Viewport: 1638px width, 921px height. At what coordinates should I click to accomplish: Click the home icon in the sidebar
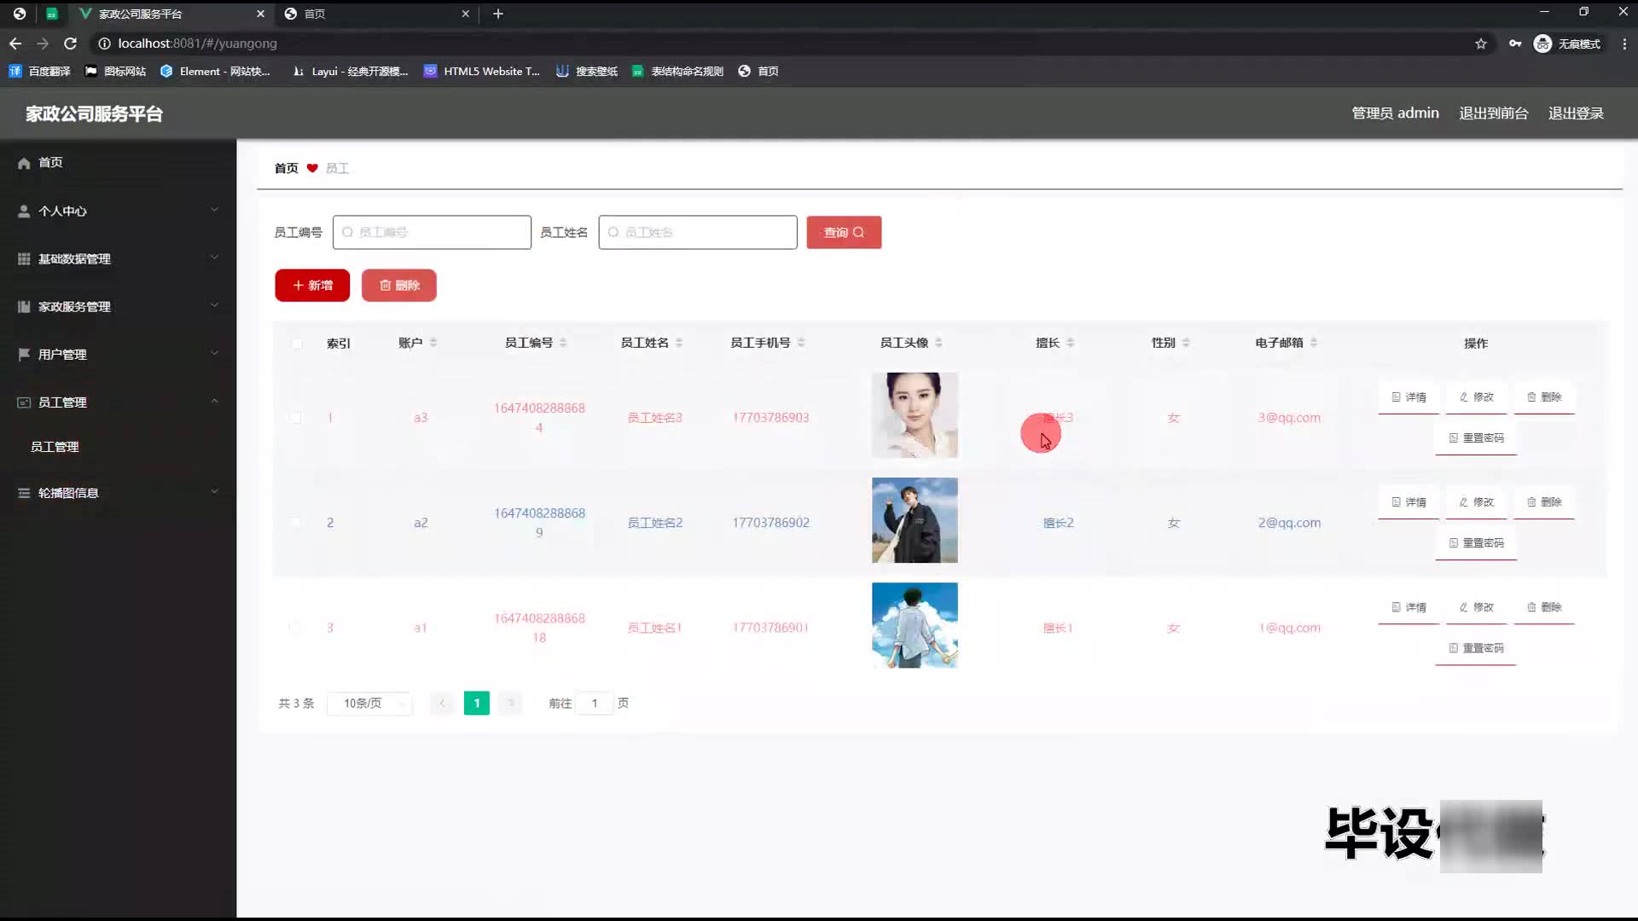point(24,163)
